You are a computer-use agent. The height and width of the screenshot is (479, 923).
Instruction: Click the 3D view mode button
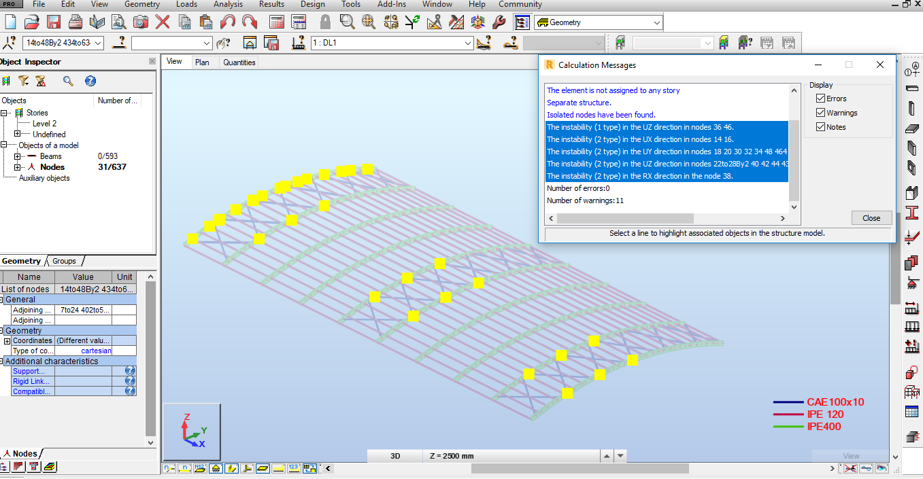395,456
